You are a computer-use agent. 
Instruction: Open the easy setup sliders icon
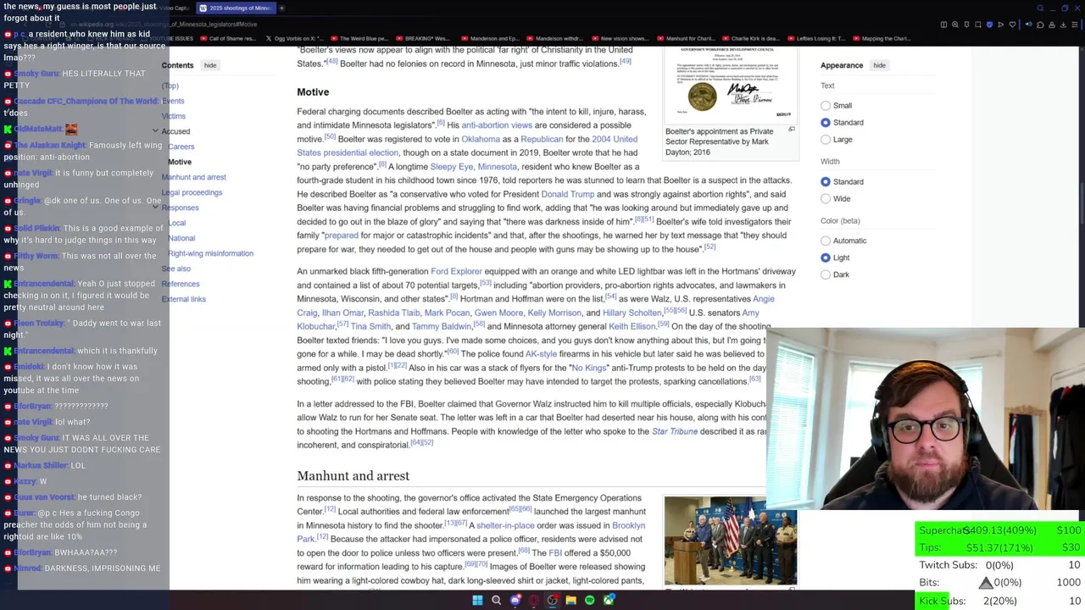[1075, 25]
